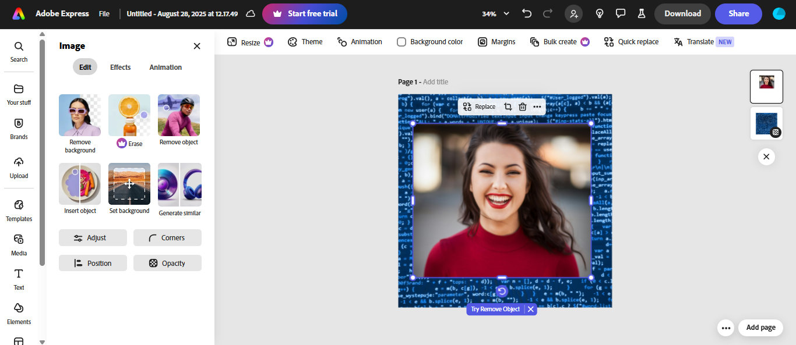Open the Upload panel in the sidebar

point(19,168)
